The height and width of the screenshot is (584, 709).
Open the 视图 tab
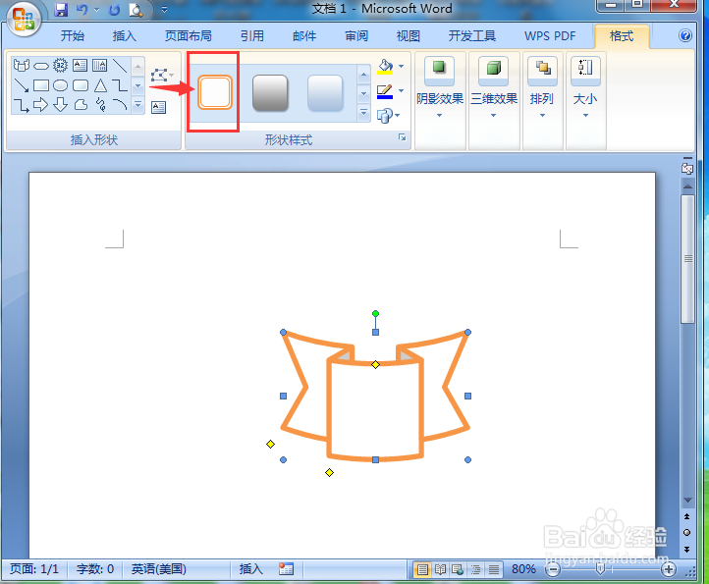[x=409, y=36]
